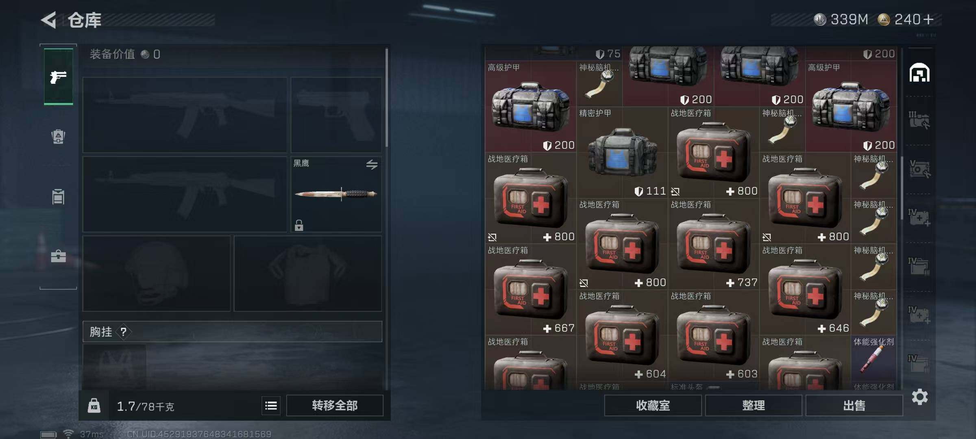Toggle the list view icon beside 转移全部
976x439 pixels.
coord(271,405)
